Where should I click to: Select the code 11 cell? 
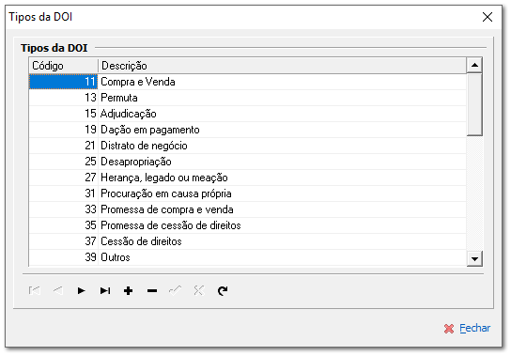64,82
